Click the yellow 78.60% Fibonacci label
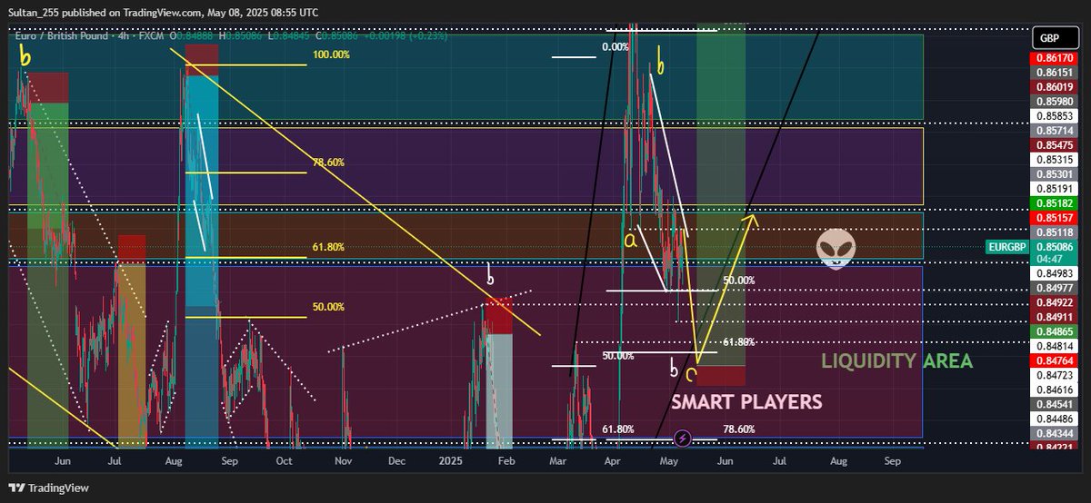The width and height of the screenshot is (1091, 503). 330,162
